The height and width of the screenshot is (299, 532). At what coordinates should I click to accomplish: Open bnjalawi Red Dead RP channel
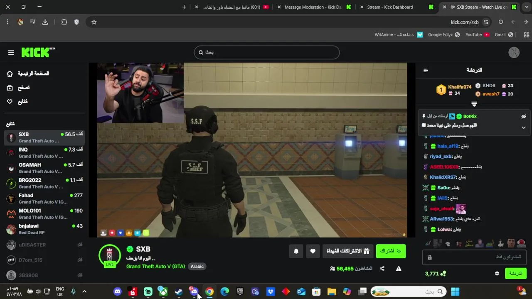tap(44, 229)
